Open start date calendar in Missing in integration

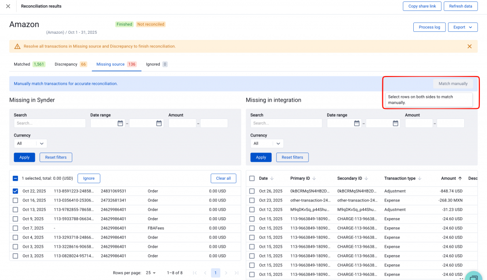pyautogui.click(x=357, y=123)
